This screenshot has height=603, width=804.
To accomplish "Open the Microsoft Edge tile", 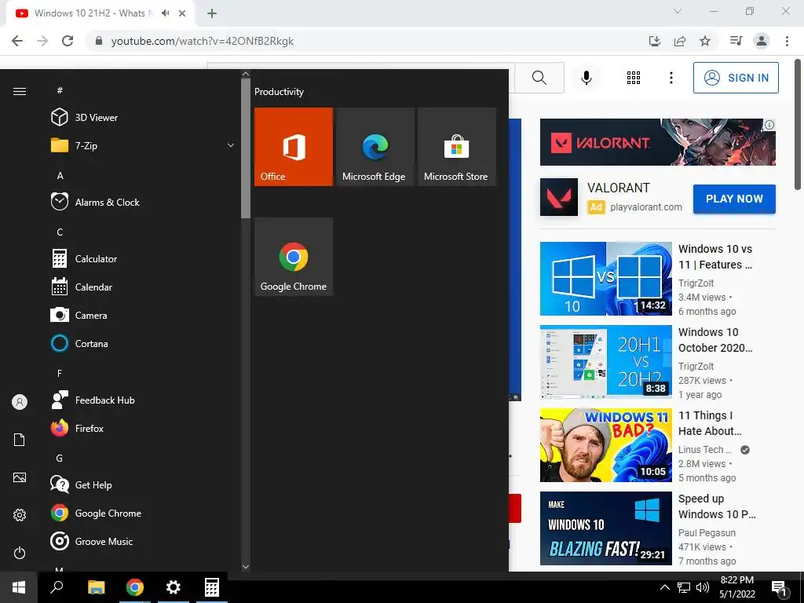I will click(375, 147).
